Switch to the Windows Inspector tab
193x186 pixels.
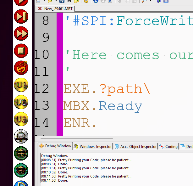click(93, 146)
